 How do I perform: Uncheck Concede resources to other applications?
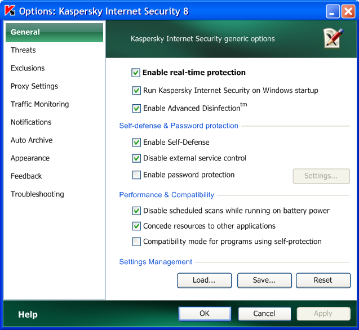pyautogui.click(x=136, y=226)
